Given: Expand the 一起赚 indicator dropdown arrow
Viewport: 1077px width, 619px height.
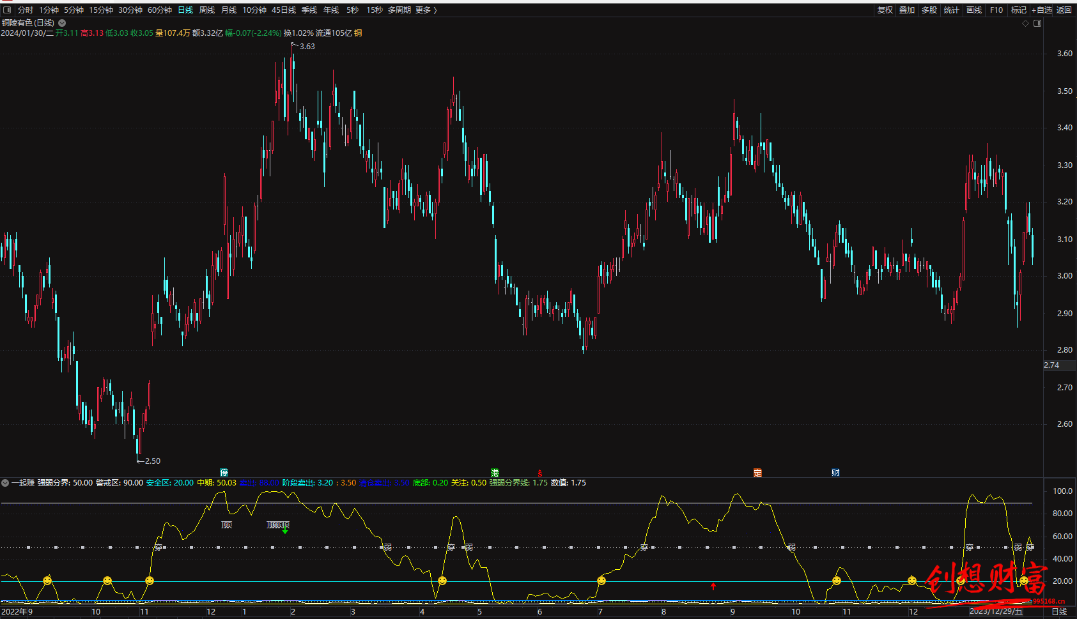Looking at the screenshot, I should (x=5, y=483).
